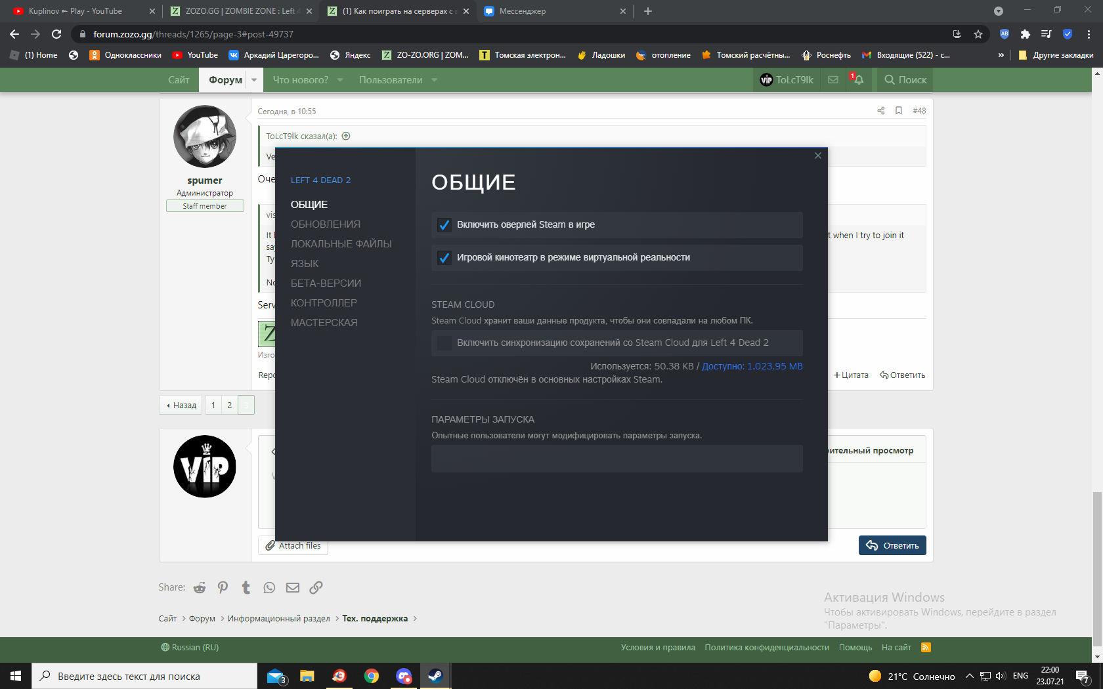Open File Explorer from the taskbar

(307, 676)
